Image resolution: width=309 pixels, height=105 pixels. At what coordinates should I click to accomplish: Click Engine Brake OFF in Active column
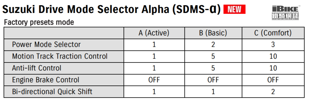(x=154, y=80)
